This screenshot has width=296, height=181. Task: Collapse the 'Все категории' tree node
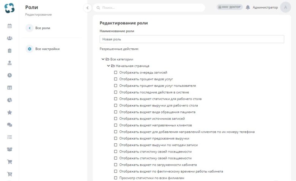(103, 59)
